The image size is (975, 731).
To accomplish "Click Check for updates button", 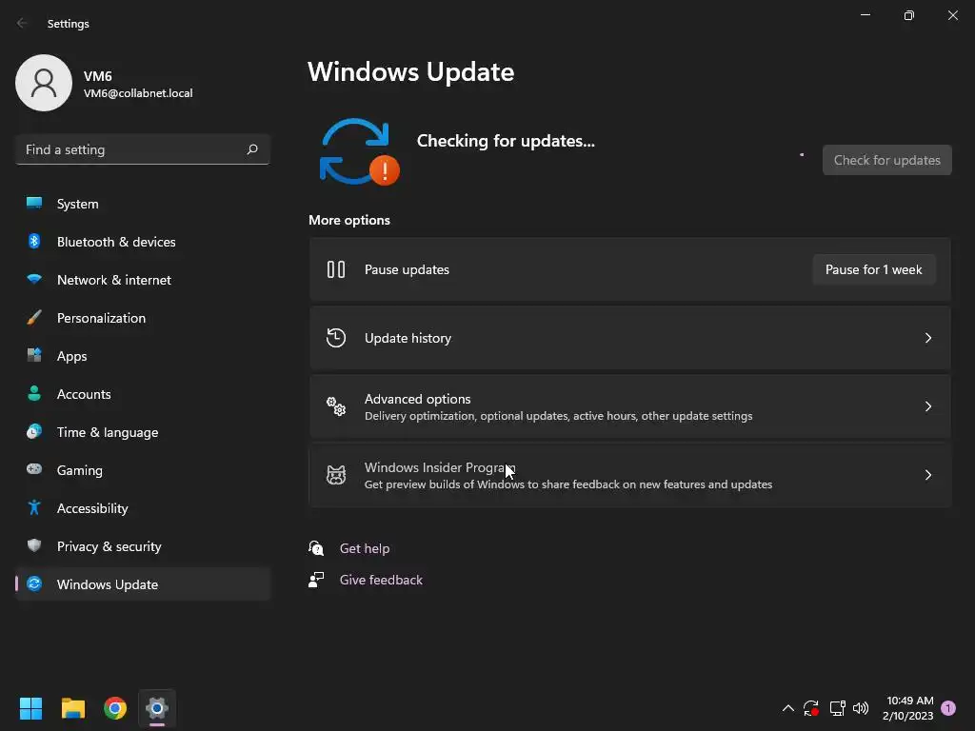I will (x=886, y=160).
